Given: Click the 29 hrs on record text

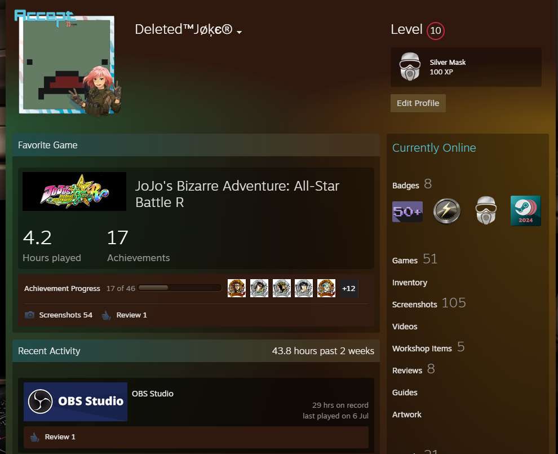Looking at the screenshot, I should pos(340,405).
